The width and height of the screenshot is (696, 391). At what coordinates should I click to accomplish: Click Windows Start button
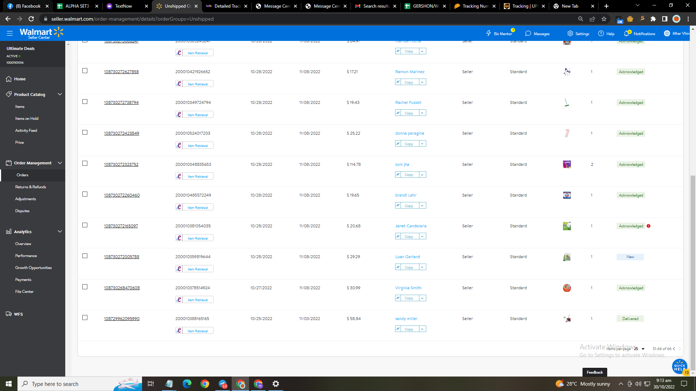click(x=9, y=384)
